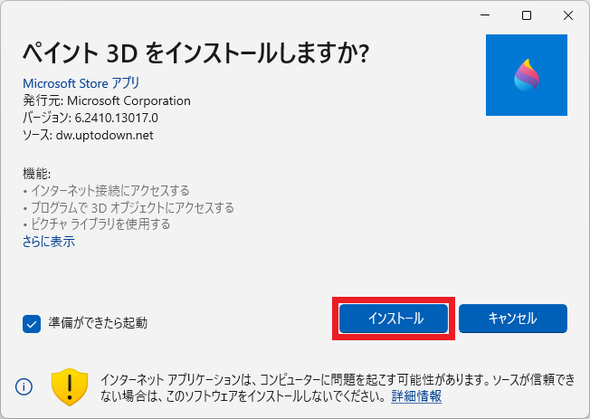The image size is (590, 419).
Task: Click the source text dw.uptodown.net
Action: [105, 135]
